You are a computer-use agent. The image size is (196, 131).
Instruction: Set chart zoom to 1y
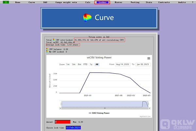click(x=91, y=64)
